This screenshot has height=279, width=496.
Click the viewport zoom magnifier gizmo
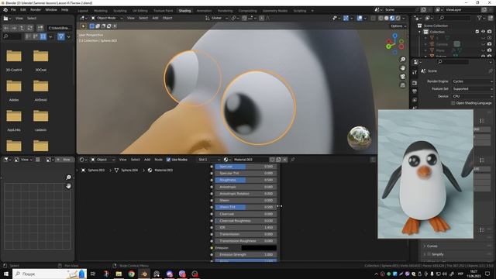403,59
